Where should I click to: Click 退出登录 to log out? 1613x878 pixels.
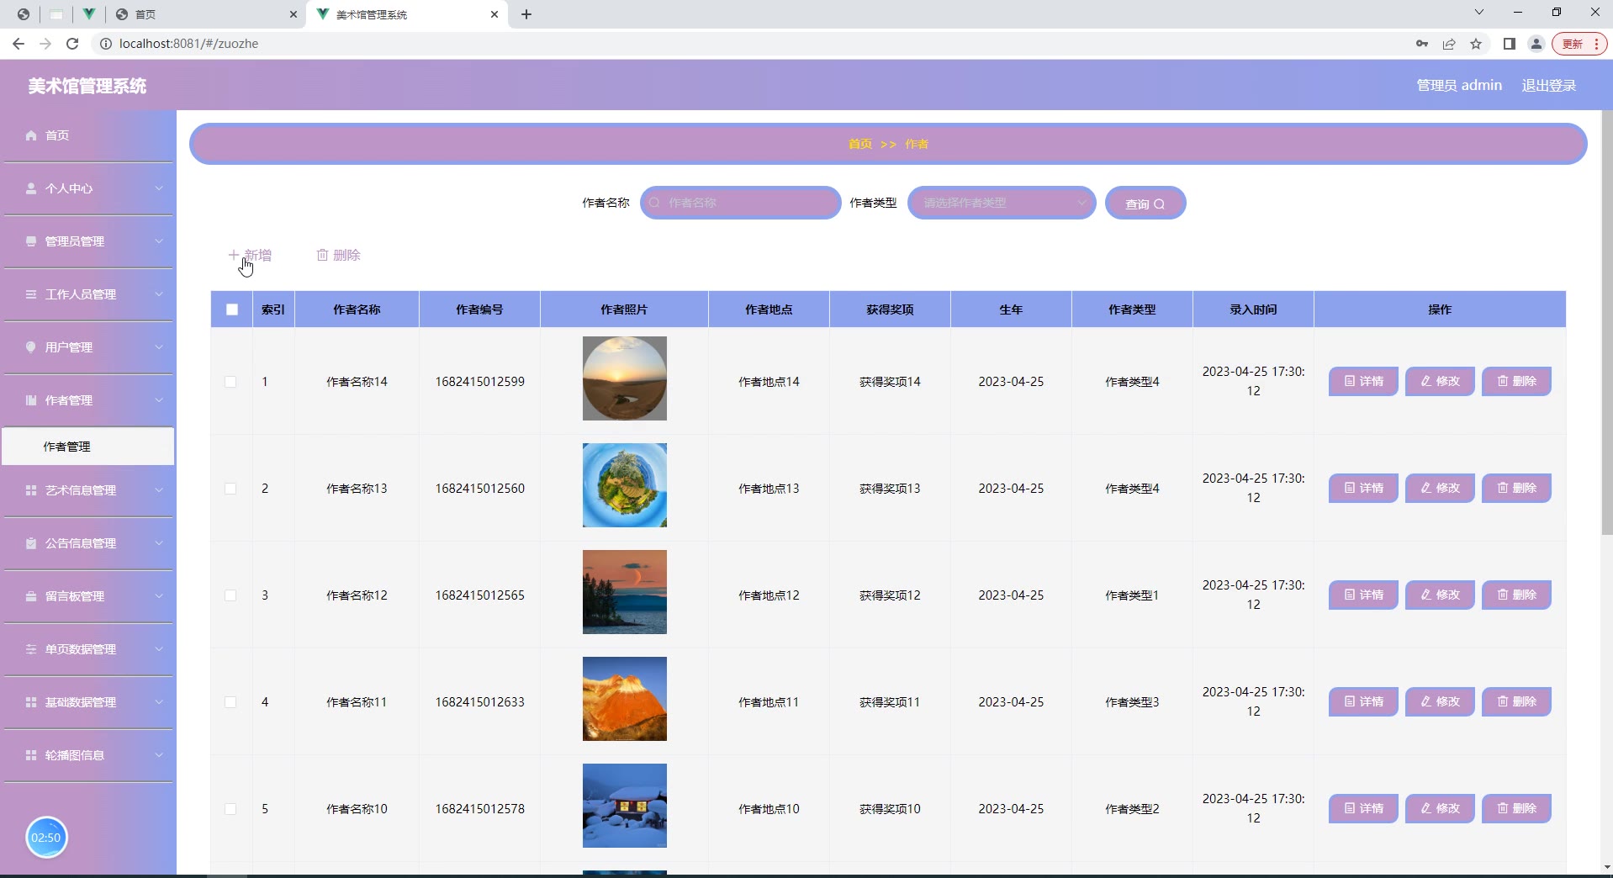point(1548,86)
